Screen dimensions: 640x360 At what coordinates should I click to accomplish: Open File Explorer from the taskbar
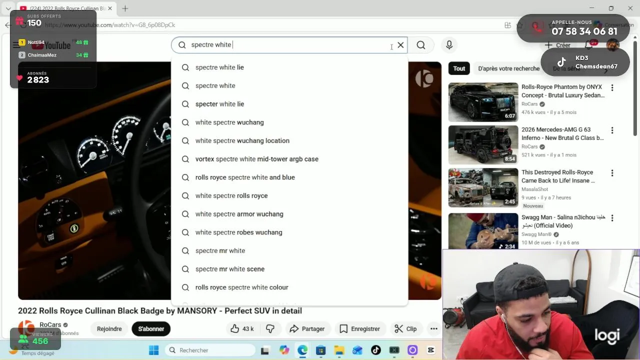339,350
